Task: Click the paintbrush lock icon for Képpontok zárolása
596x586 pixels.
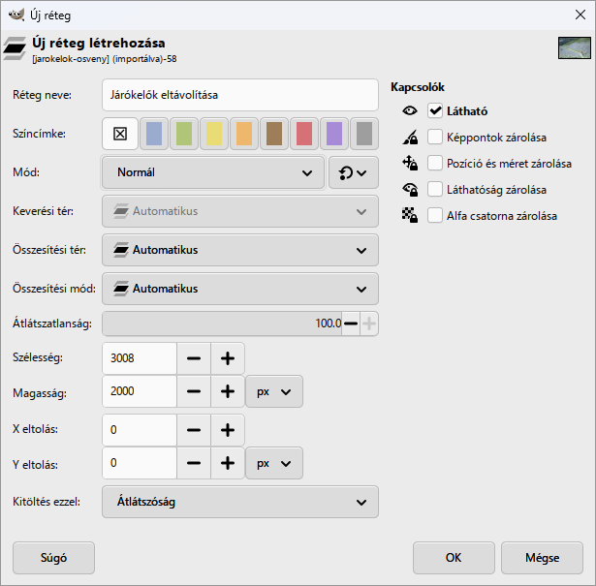Action: 410,138
